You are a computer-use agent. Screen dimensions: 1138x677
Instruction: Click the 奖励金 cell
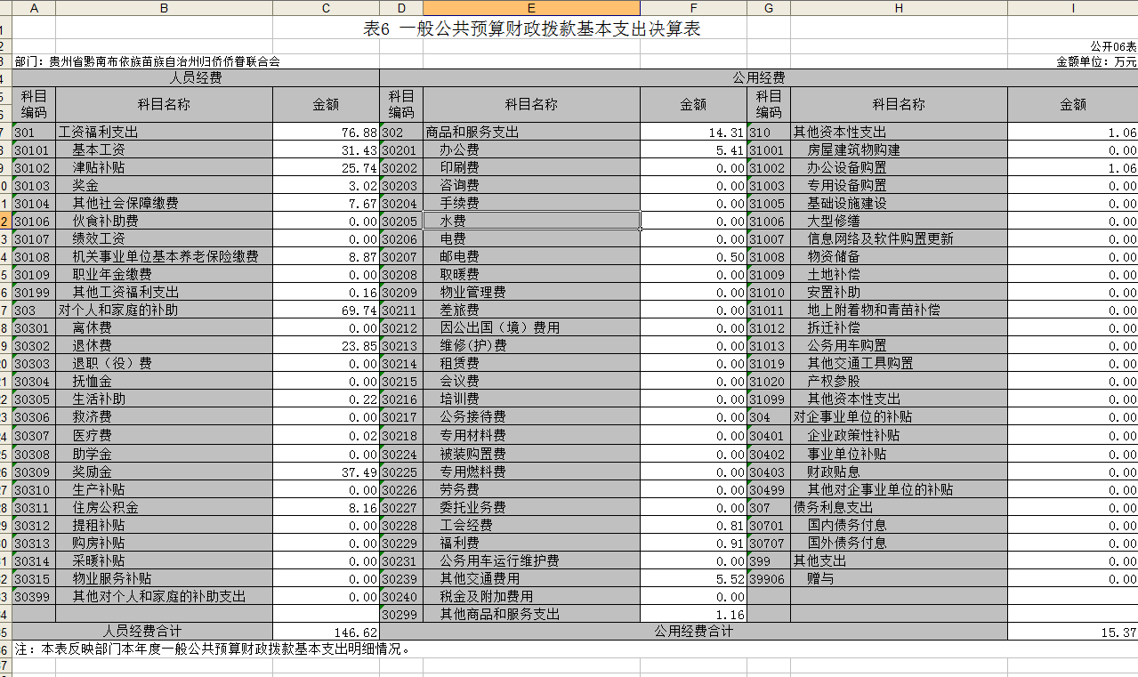[165, 471]
